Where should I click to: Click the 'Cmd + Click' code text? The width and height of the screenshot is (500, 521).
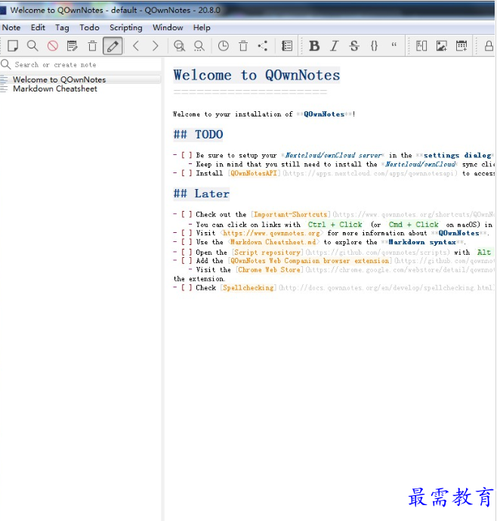point(413,225)
